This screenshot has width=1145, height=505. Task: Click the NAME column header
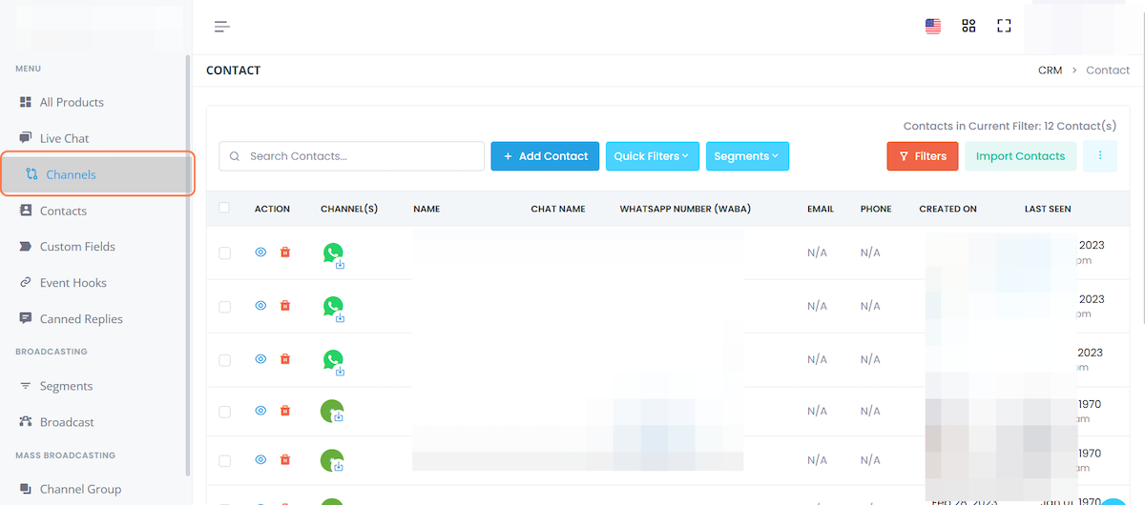(x=427, y=209)
